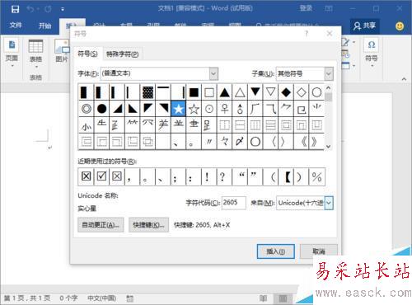The width and height of the screenshot is (412, 305).
Task: Pick the percent sign recent symbol
Action: pos(316,176)
